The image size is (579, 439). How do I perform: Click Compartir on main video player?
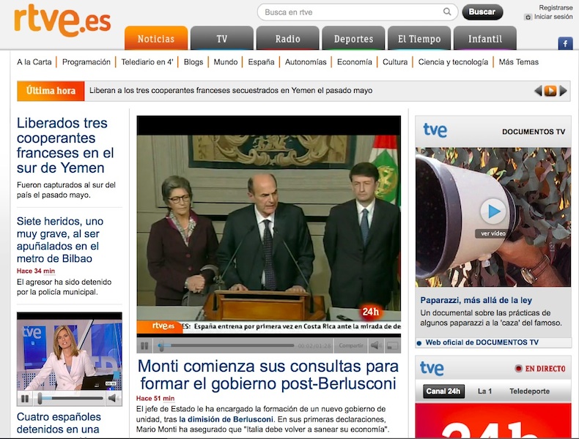351,346
